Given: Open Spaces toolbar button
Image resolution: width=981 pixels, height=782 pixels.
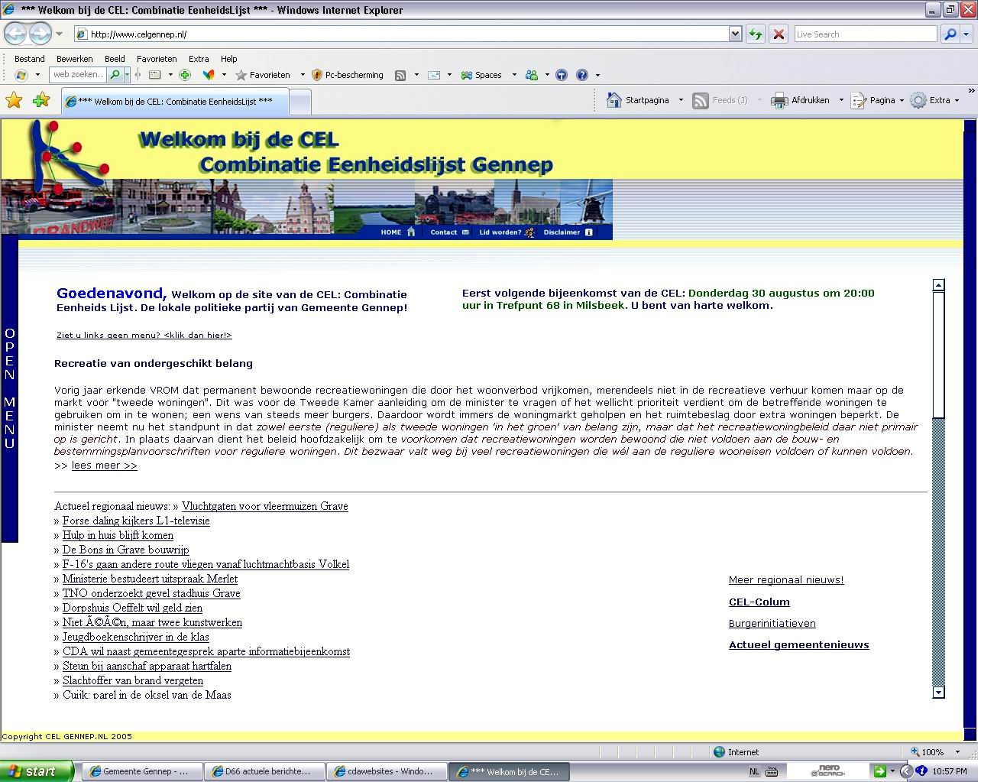Looking at the screenshot, I should [x=481, y=75].
